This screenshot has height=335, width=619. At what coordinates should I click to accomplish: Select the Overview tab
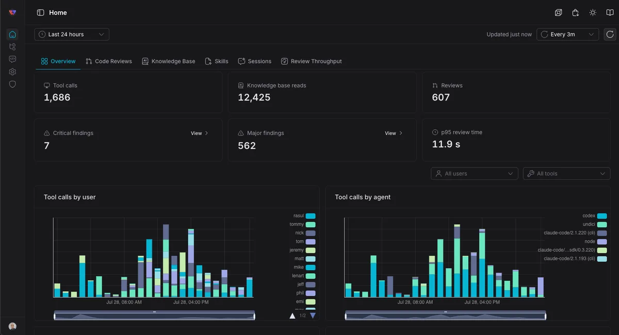tap(58, 61)
